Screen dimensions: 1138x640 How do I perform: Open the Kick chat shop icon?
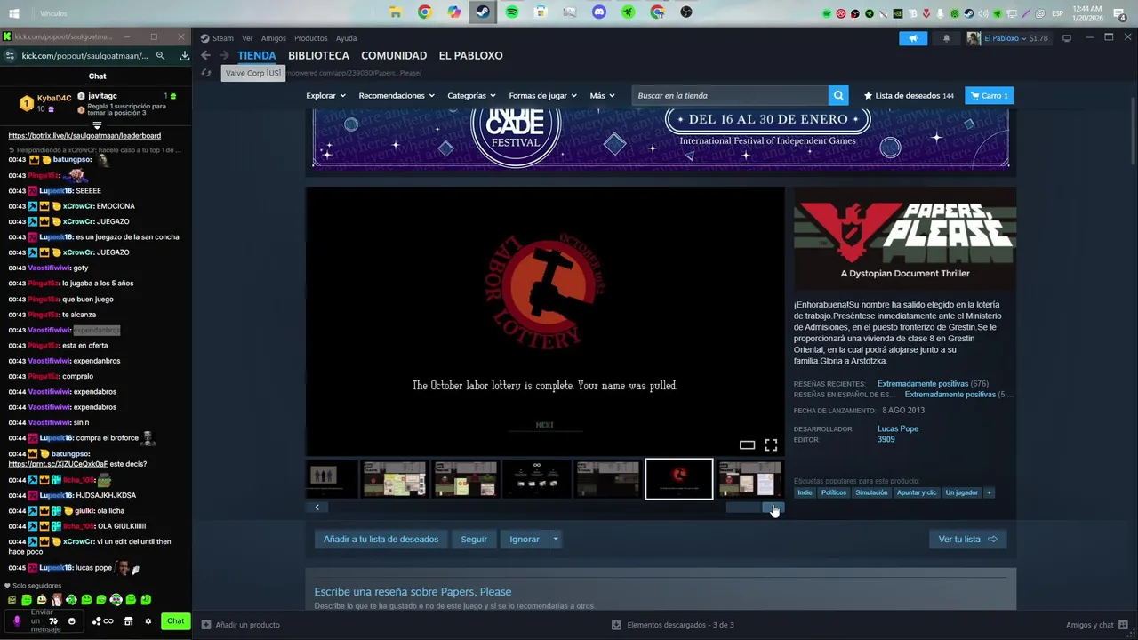[x=128, y=621]
